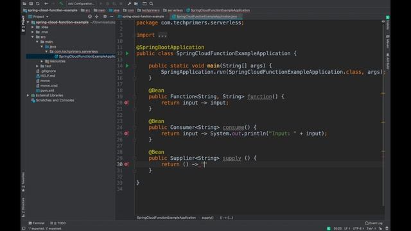This screenshot has height=231, width=411.
Task: Click the green indicator icon in status bar
Action: coord(328,228)
